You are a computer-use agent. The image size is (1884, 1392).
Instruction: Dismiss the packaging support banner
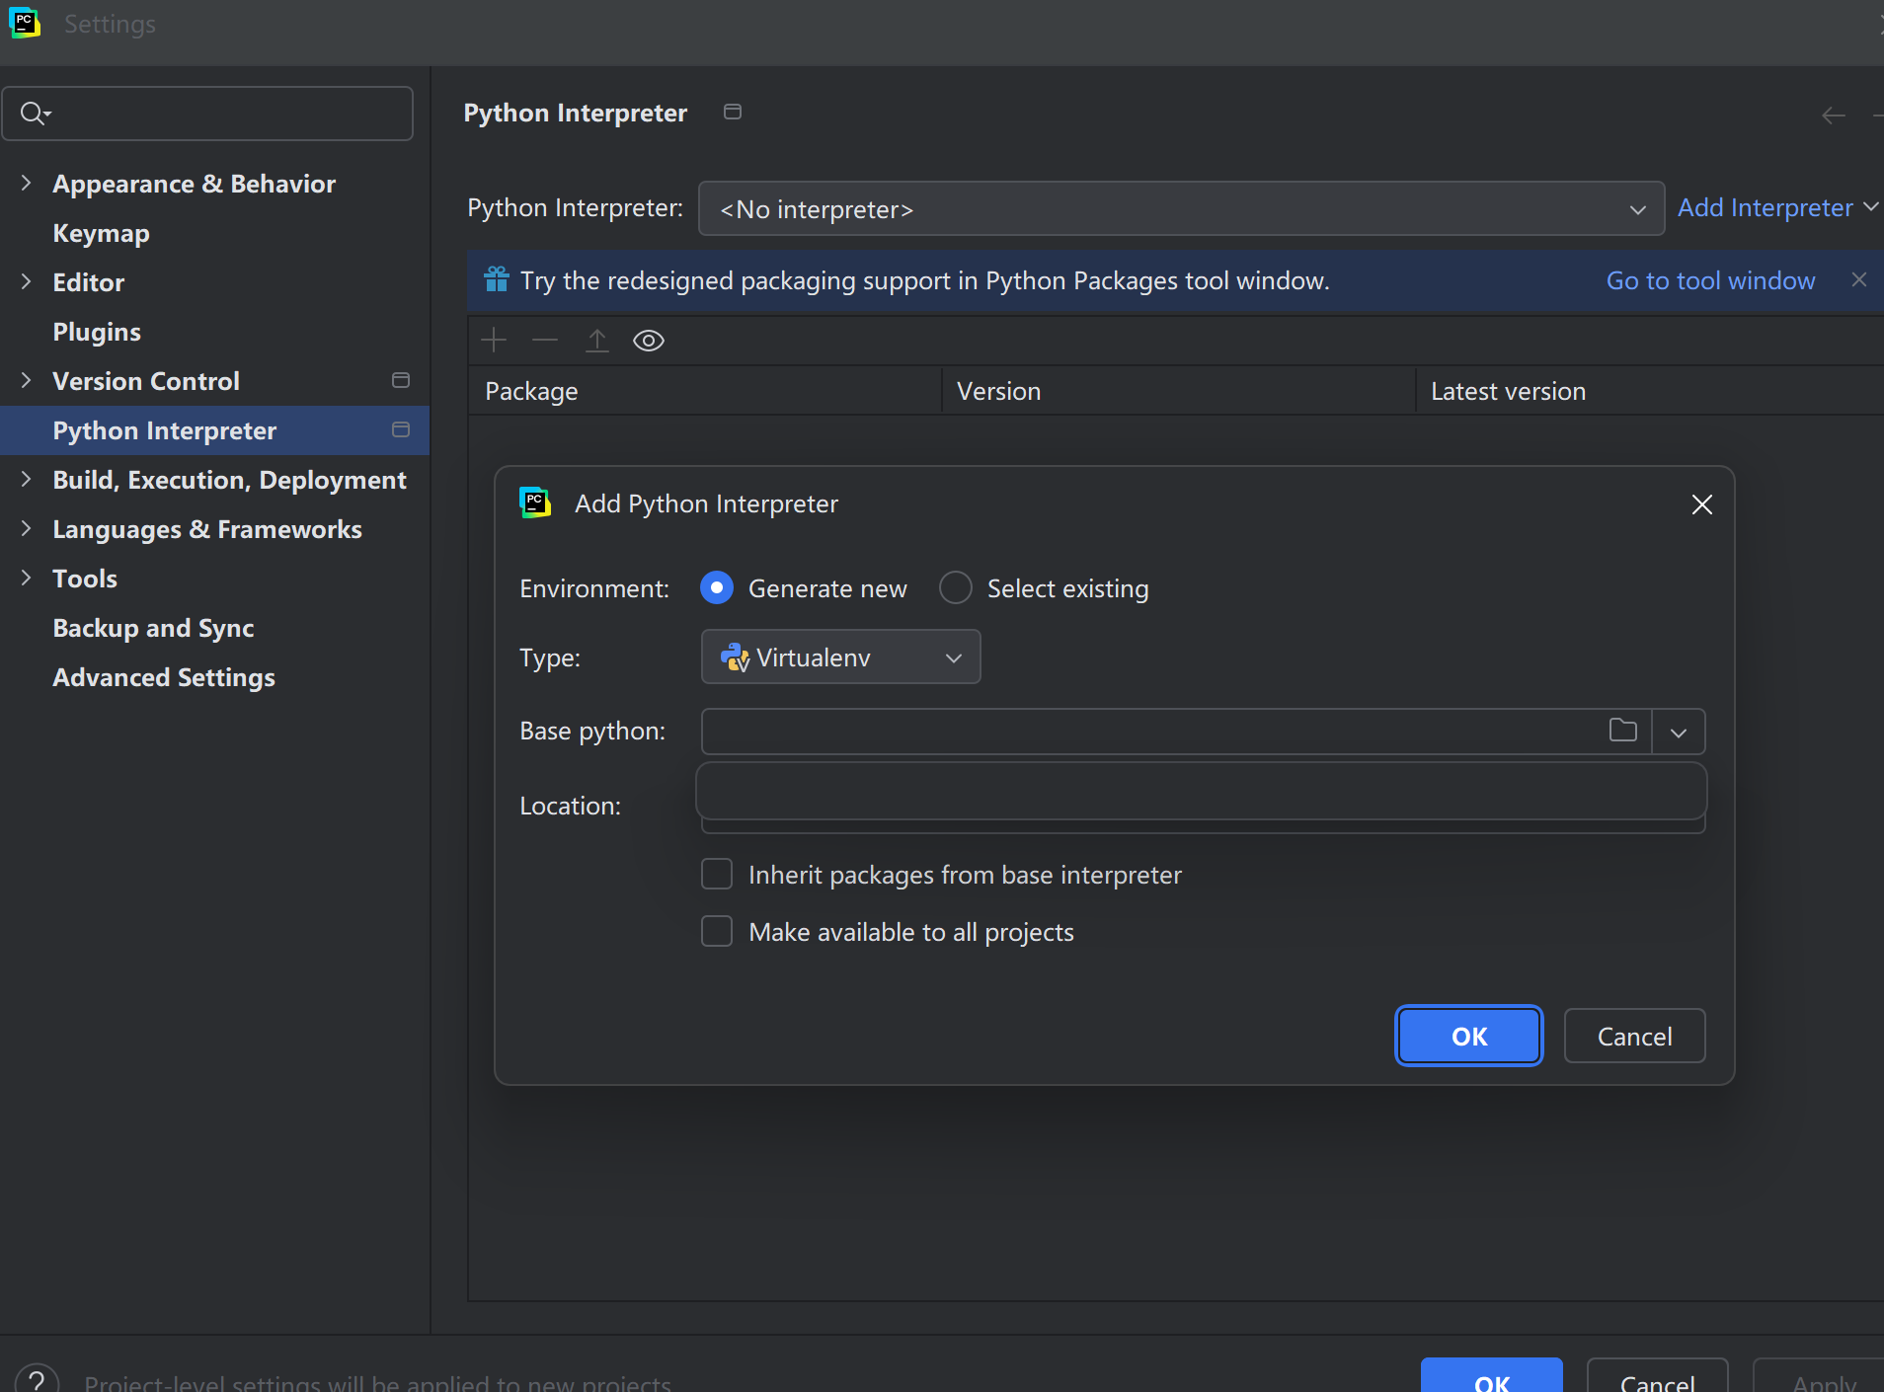point(1859,279)
